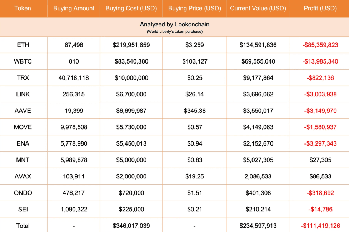Click MNT profit value $27,305
The image size is (349, 232).
(320, 160)
